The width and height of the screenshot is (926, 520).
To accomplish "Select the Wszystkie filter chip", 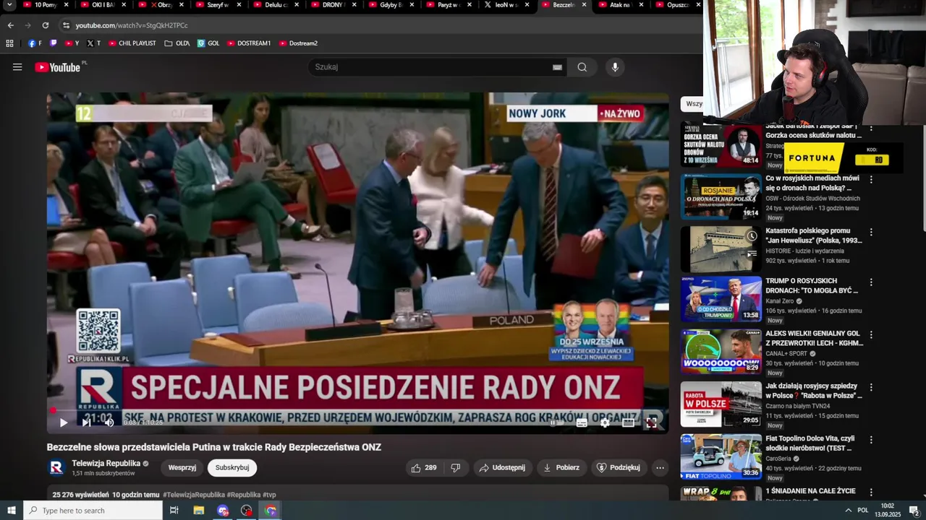I will [x=693, y=104].
